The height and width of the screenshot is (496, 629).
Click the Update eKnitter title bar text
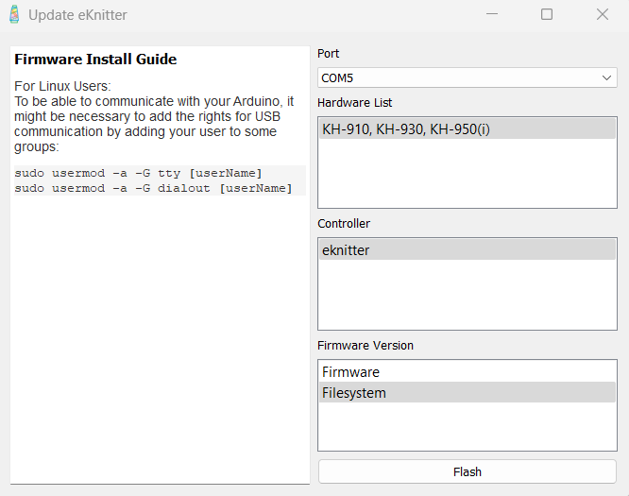coord(77,15)
